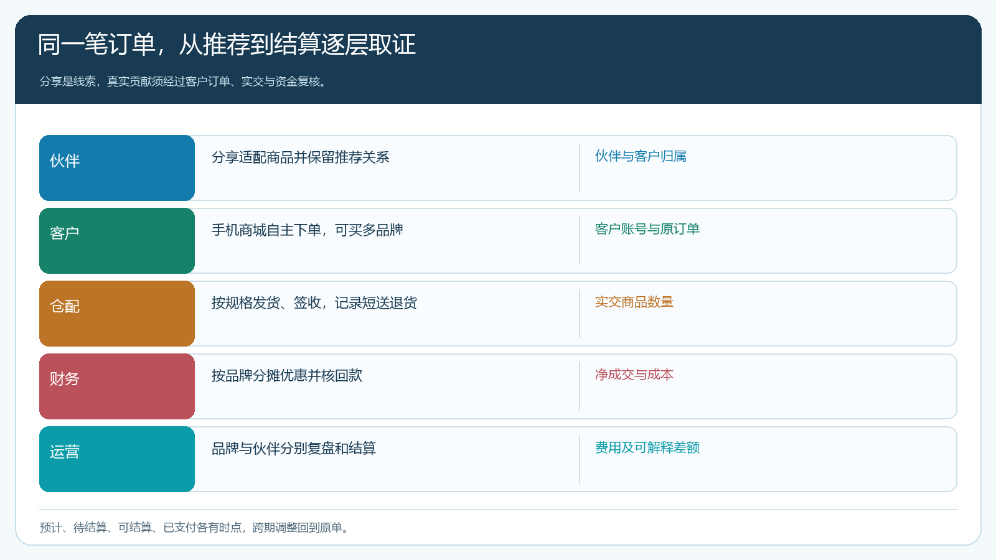Viewport: 996px width, 560px height.
Task: Click the 净成交与成本 evidence label
Action: [x=634, y=375]
